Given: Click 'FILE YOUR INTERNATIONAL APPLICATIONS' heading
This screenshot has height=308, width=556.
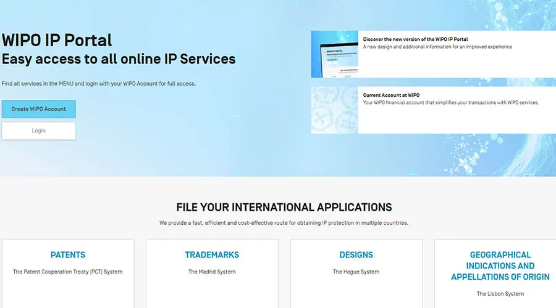Looking at the screenshot, I should point(284,207).
